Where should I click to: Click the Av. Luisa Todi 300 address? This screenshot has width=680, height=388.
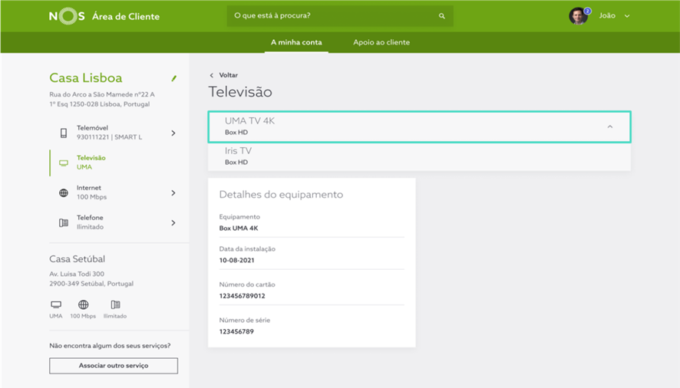91,279
